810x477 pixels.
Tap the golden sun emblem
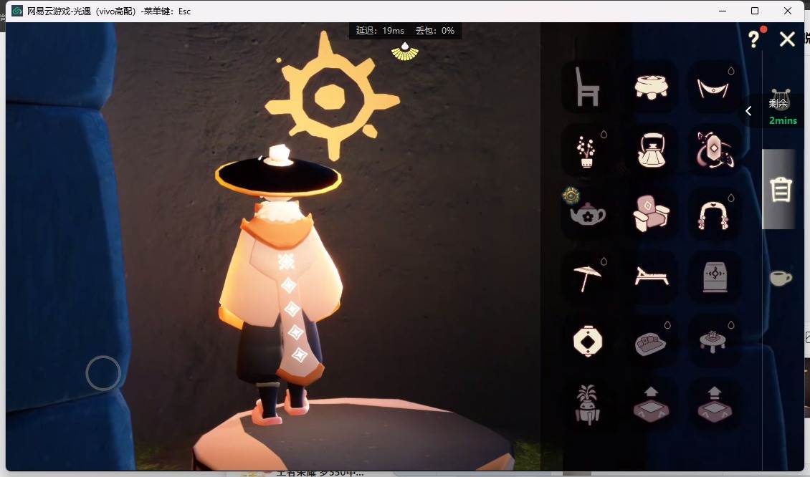click(332, 95)
